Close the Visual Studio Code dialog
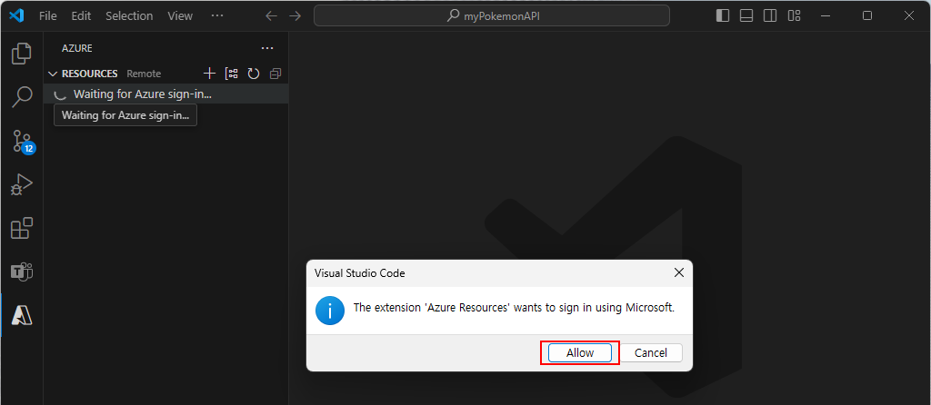 click(x=679, y=272)
